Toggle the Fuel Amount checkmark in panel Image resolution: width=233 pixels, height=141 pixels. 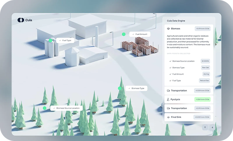pyautogui.click(x=170, y=74)
